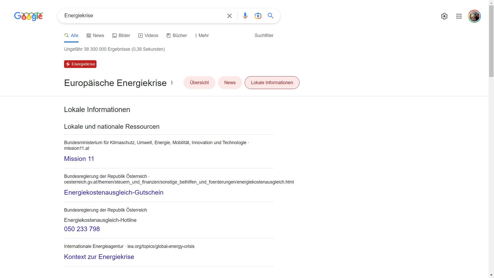Start voice search via microphone icon
Viewport: 494px width, 278px height.
(x=245, y=16)
